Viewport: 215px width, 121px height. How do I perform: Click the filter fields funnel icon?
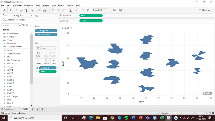point(23,25)
